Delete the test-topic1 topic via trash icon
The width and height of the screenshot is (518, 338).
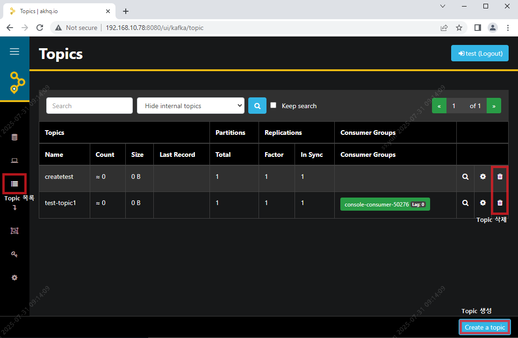click(500, 203)
